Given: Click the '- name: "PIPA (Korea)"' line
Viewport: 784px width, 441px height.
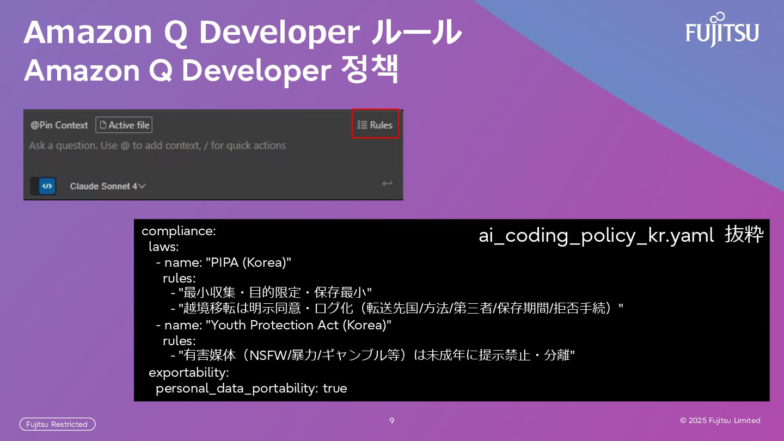Looking at the screenshot, I should (x=223, y=262).
